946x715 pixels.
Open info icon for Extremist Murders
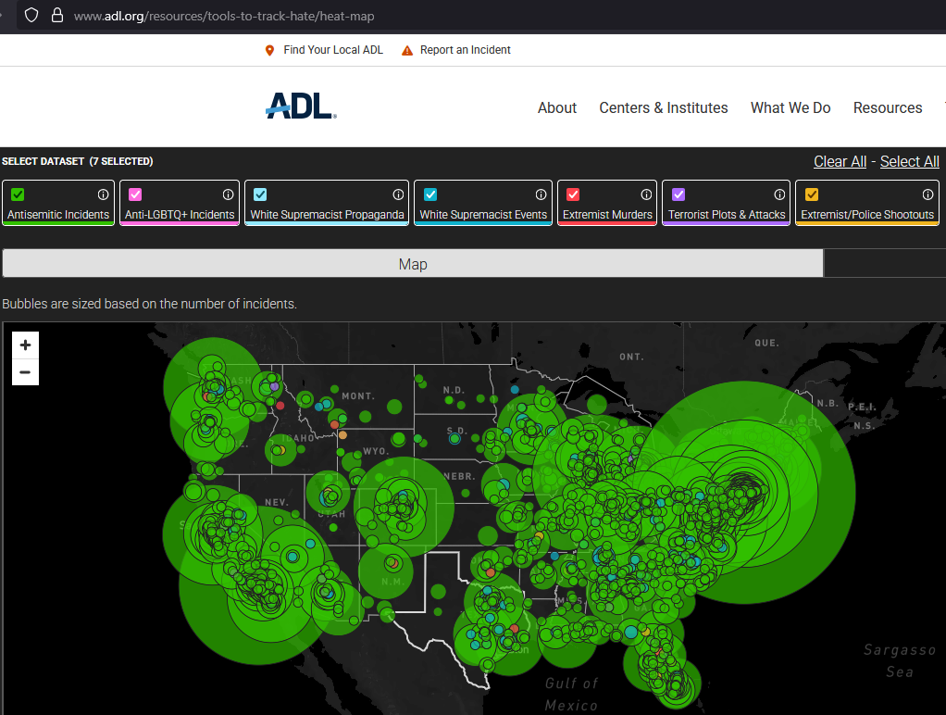[x=646, y=194]
